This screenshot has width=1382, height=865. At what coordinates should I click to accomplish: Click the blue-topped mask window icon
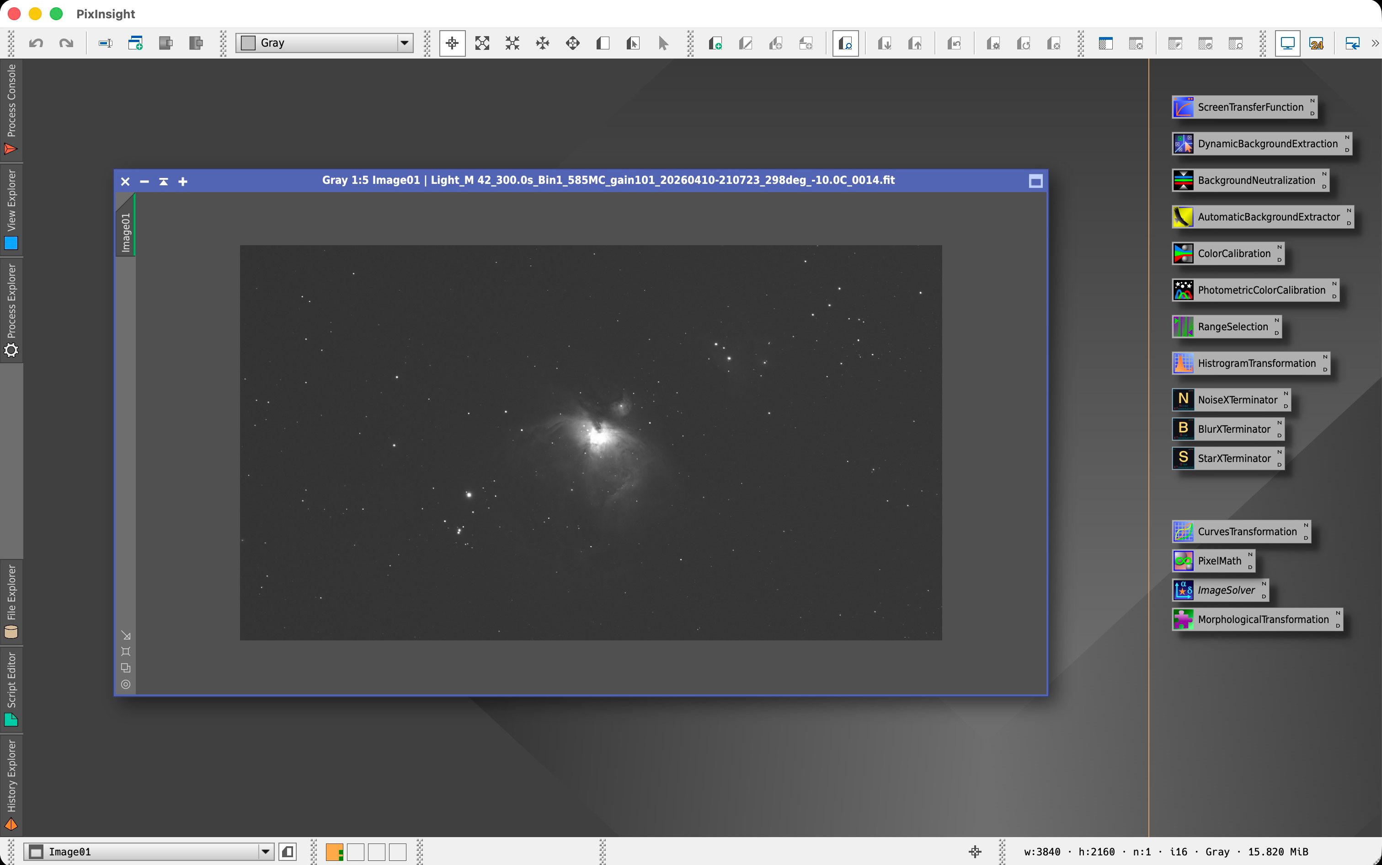[1105, 43]
